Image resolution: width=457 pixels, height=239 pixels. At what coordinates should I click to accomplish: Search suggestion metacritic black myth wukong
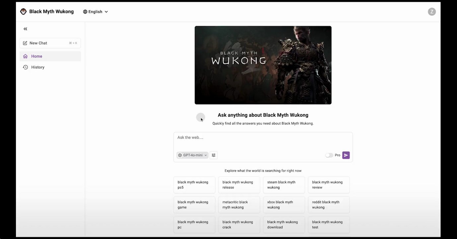click(x=239, y=205)
